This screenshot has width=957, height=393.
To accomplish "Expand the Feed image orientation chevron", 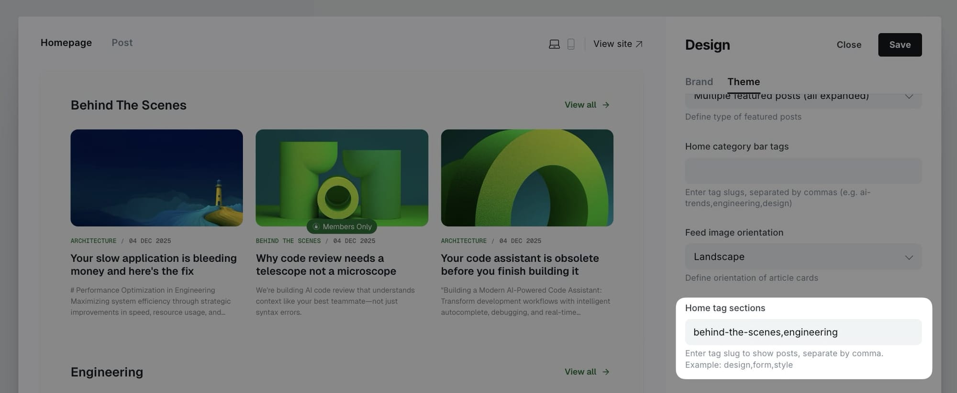I will [x=909, y=257].
